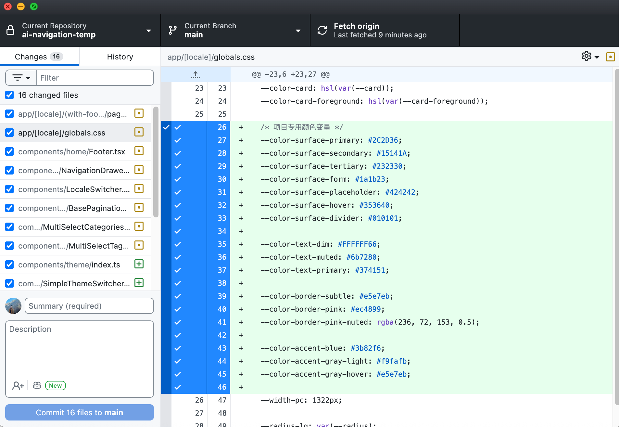Screen dimensions: 619x427
Task: Click the Copilot generate message icon
Action: [37, 385]
